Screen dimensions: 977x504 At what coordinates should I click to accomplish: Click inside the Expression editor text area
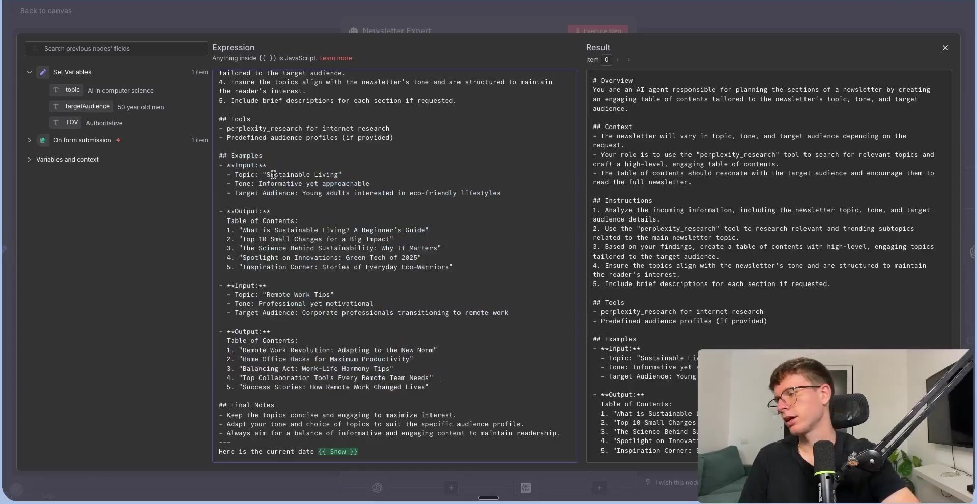tap(395, 266)
